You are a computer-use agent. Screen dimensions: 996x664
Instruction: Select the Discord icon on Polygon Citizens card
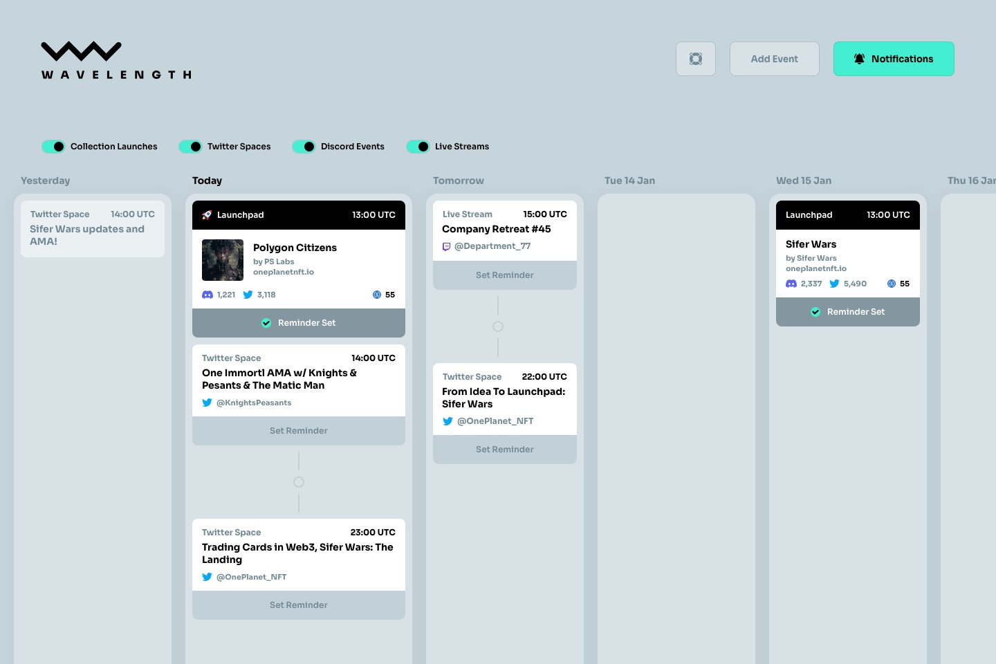(207, 295)
